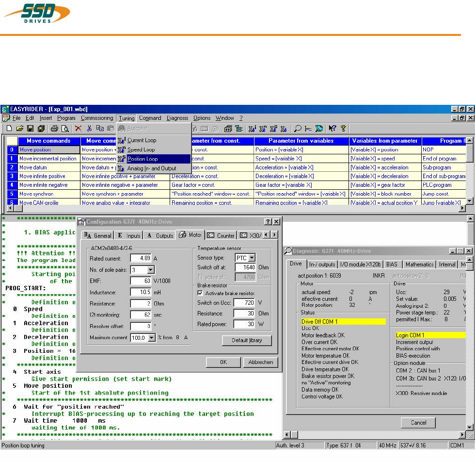Select Speed Loop from Tuning menu

click(154, 149)
